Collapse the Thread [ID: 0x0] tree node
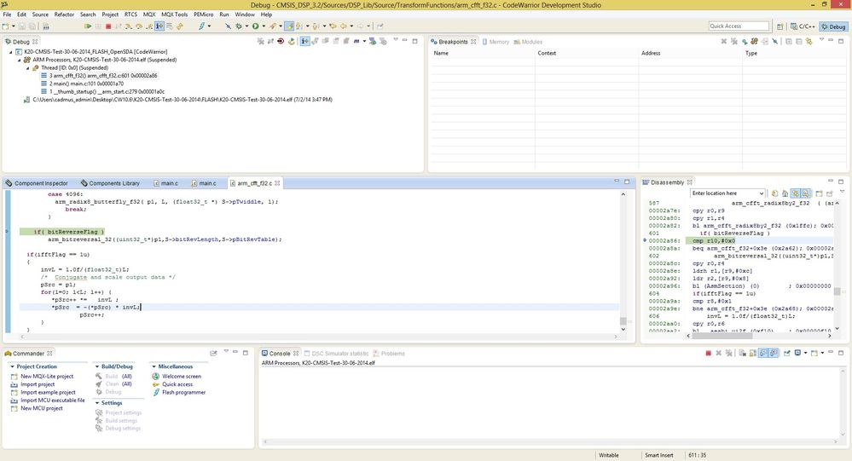The image size is (852, 461). tap(27, 68)
